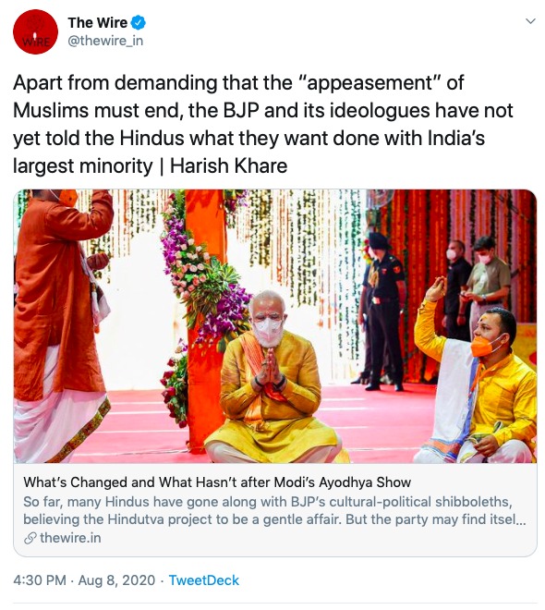The image size is (545, 610).
Task: Click the tweet text beginning 'Apart from demanding'
Action: (x=263, y=125)
